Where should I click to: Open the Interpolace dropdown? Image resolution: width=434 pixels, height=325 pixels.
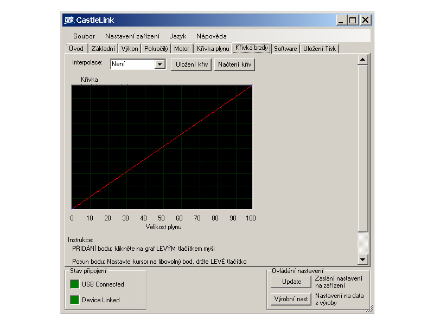[x=159, y=64]
